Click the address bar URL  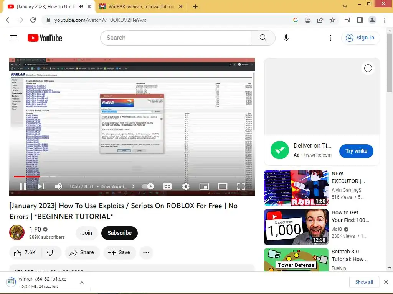(100, 20)
